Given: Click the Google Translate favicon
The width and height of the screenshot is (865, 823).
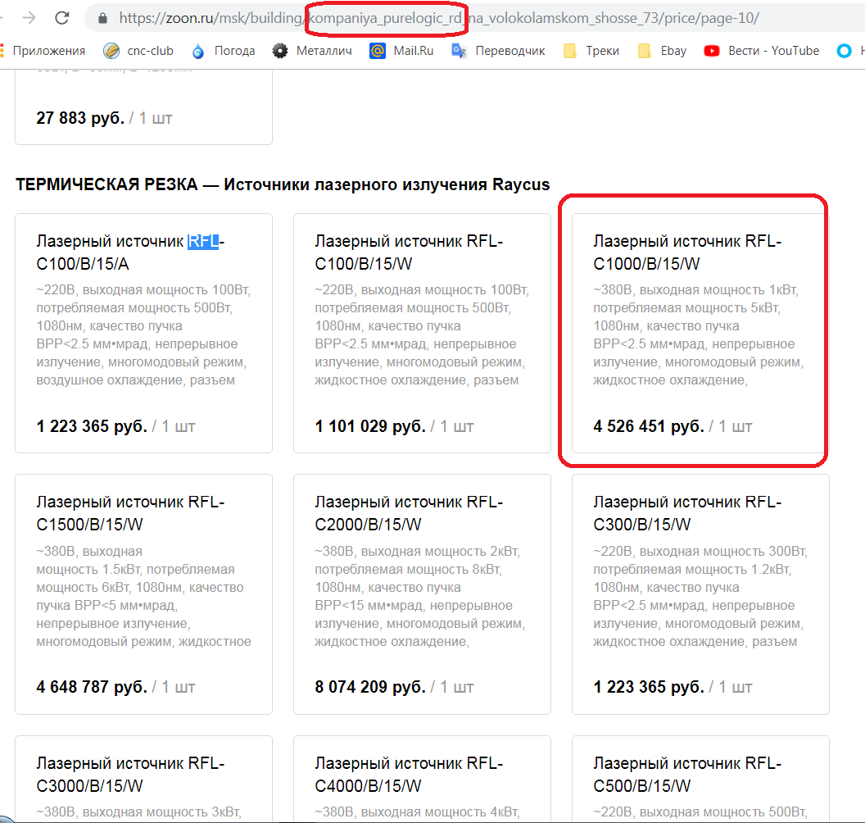Looking at the screenshot, I should pyautogui.click(x=459, y=51).
